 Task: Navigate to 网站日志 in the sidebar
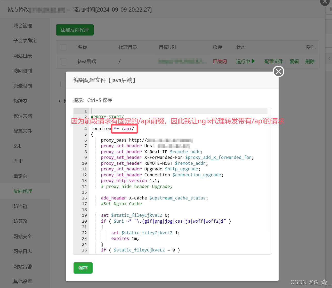coord(23,251)
